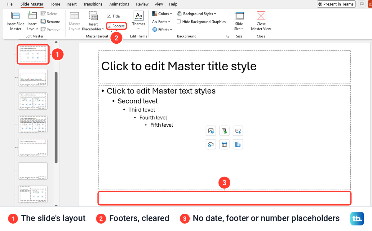Click the cameo placeholder icon
This screenshot has height=231, width=372.
tap(238, 131)
